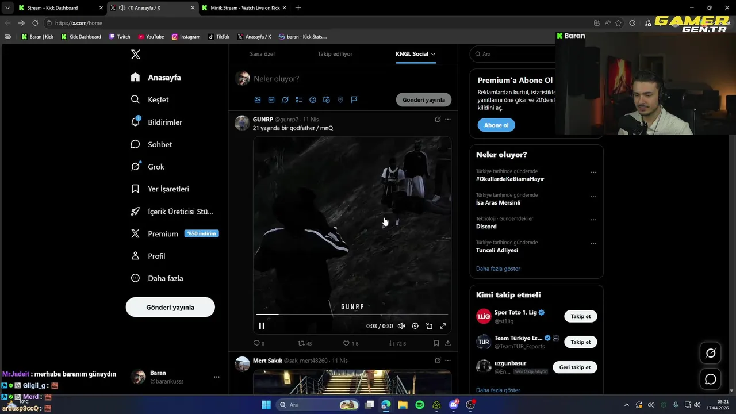Open Sohbet messages
Screen dimensions: 736x414
click(x=152, y=144)
